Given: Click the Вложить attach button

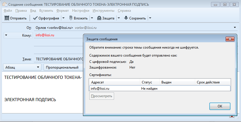Looking at the screenshot, I should tap(78, 18).
